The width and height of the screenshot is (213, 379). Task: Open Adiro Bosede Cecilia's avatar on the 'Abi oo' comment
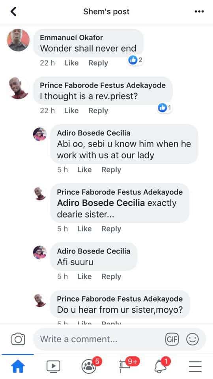click(x=39, y=134)
